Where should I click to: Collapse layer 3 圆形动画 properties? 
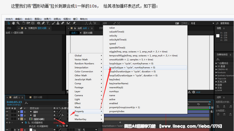[19, 119]
